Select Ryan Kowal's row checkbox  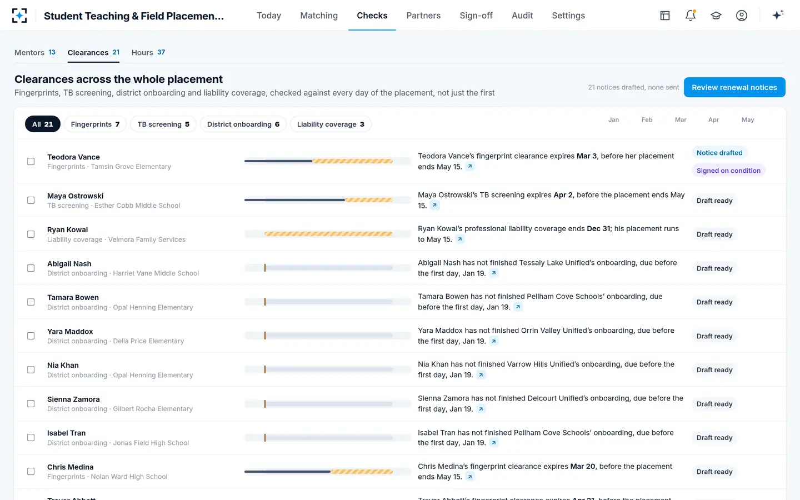point(31,234)
